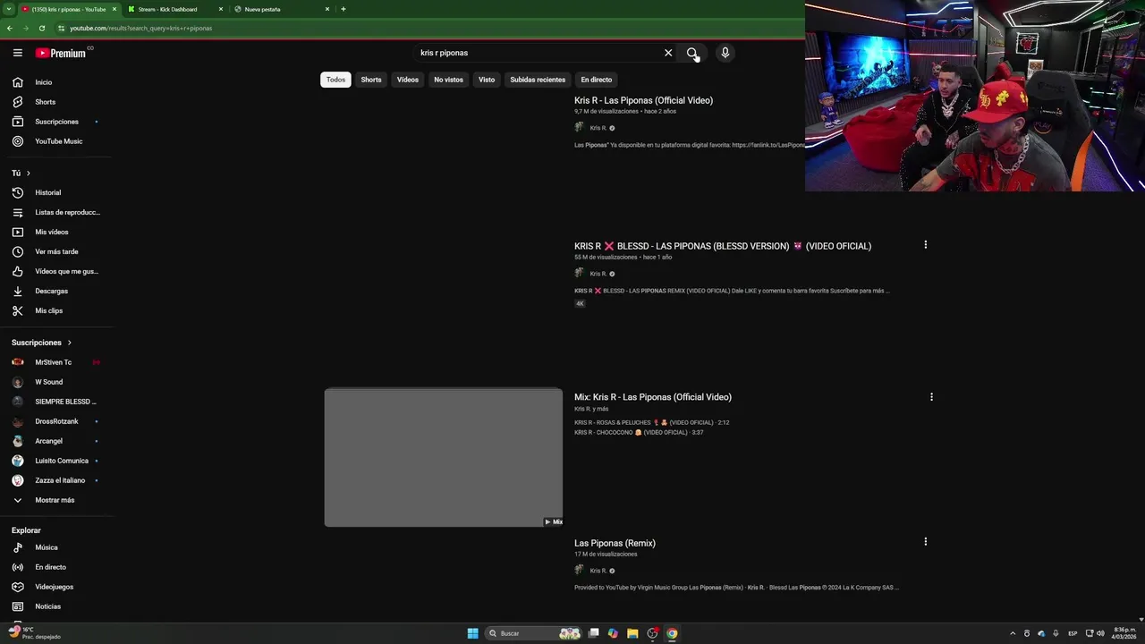Open options for Las Piponas (Remix)
This screenshot has width=1145, height=644.
pyautogui.click(x=925, y=541)
